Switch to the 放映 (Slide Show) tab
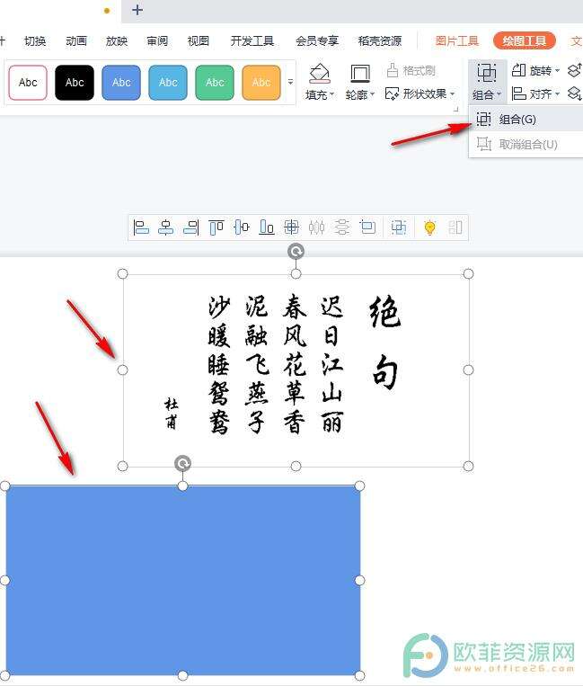This screenshot has width=583, height=686. [x=117, y=41]
